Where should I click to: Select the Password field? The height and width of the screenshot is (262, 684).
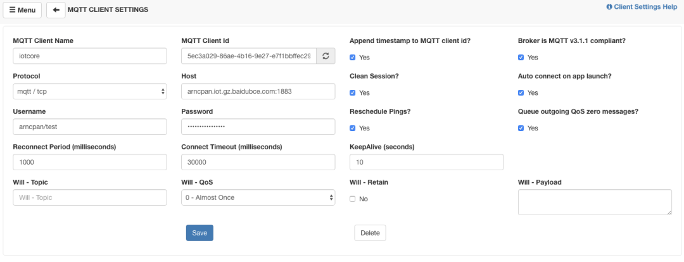[258, 127]
